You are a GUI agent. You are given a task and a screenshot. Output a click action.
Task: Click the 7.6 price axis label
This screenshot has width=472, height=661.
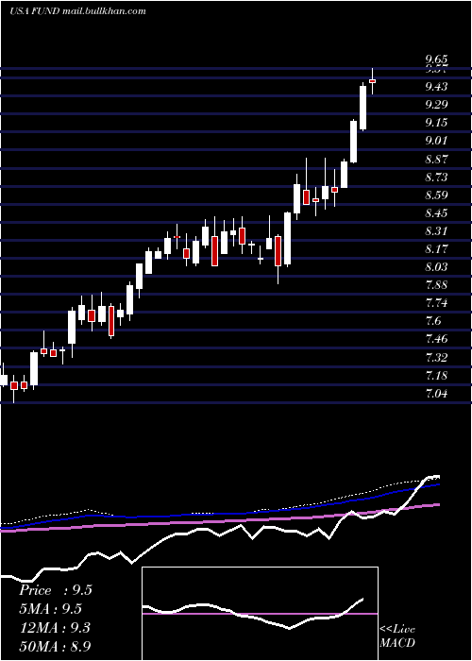pos(433,321)
